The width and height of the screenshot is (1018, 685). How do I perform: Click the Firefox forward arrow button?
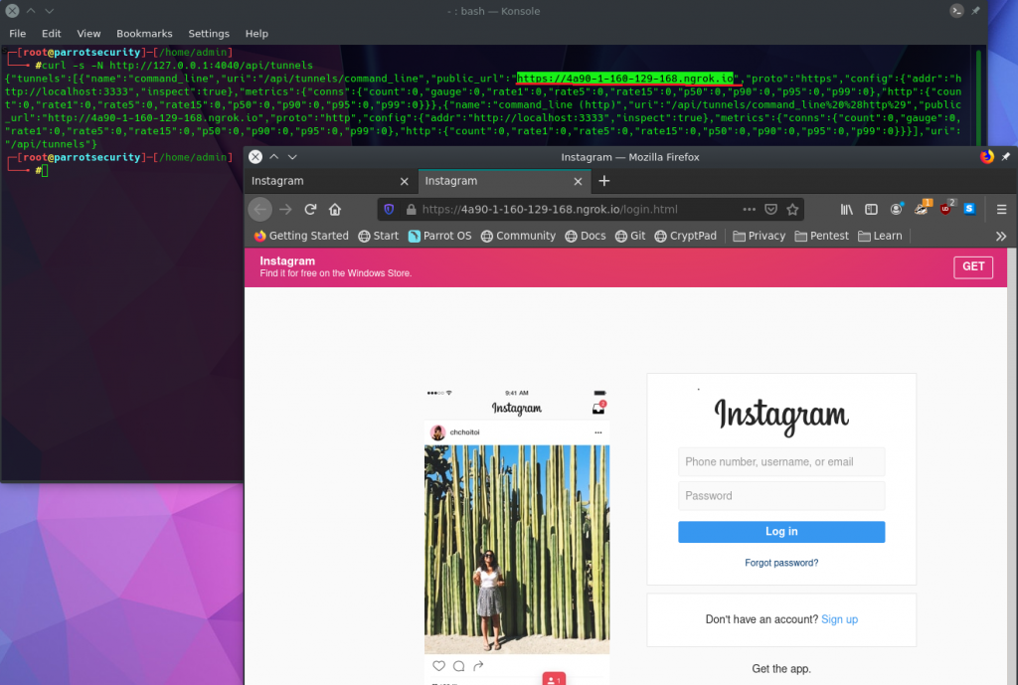285,209
